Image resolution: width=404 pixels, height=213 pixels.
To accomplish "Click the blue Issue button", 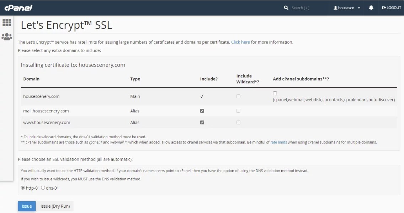I will 27,206.
